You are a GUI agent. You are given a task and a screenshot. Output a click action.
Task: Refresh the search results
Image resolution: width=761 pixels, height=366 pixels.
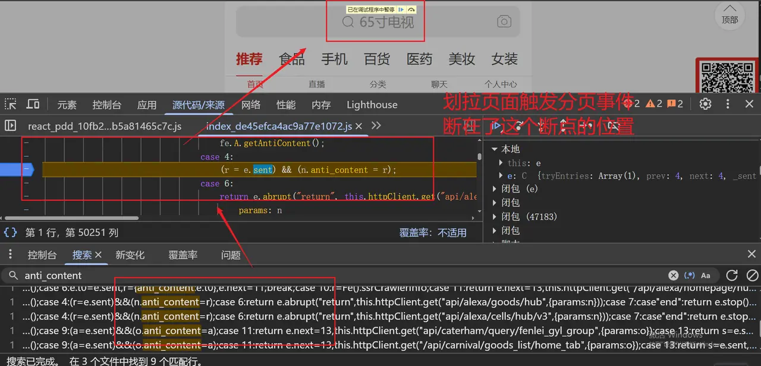pyautogui.click(x=731, y=275)
